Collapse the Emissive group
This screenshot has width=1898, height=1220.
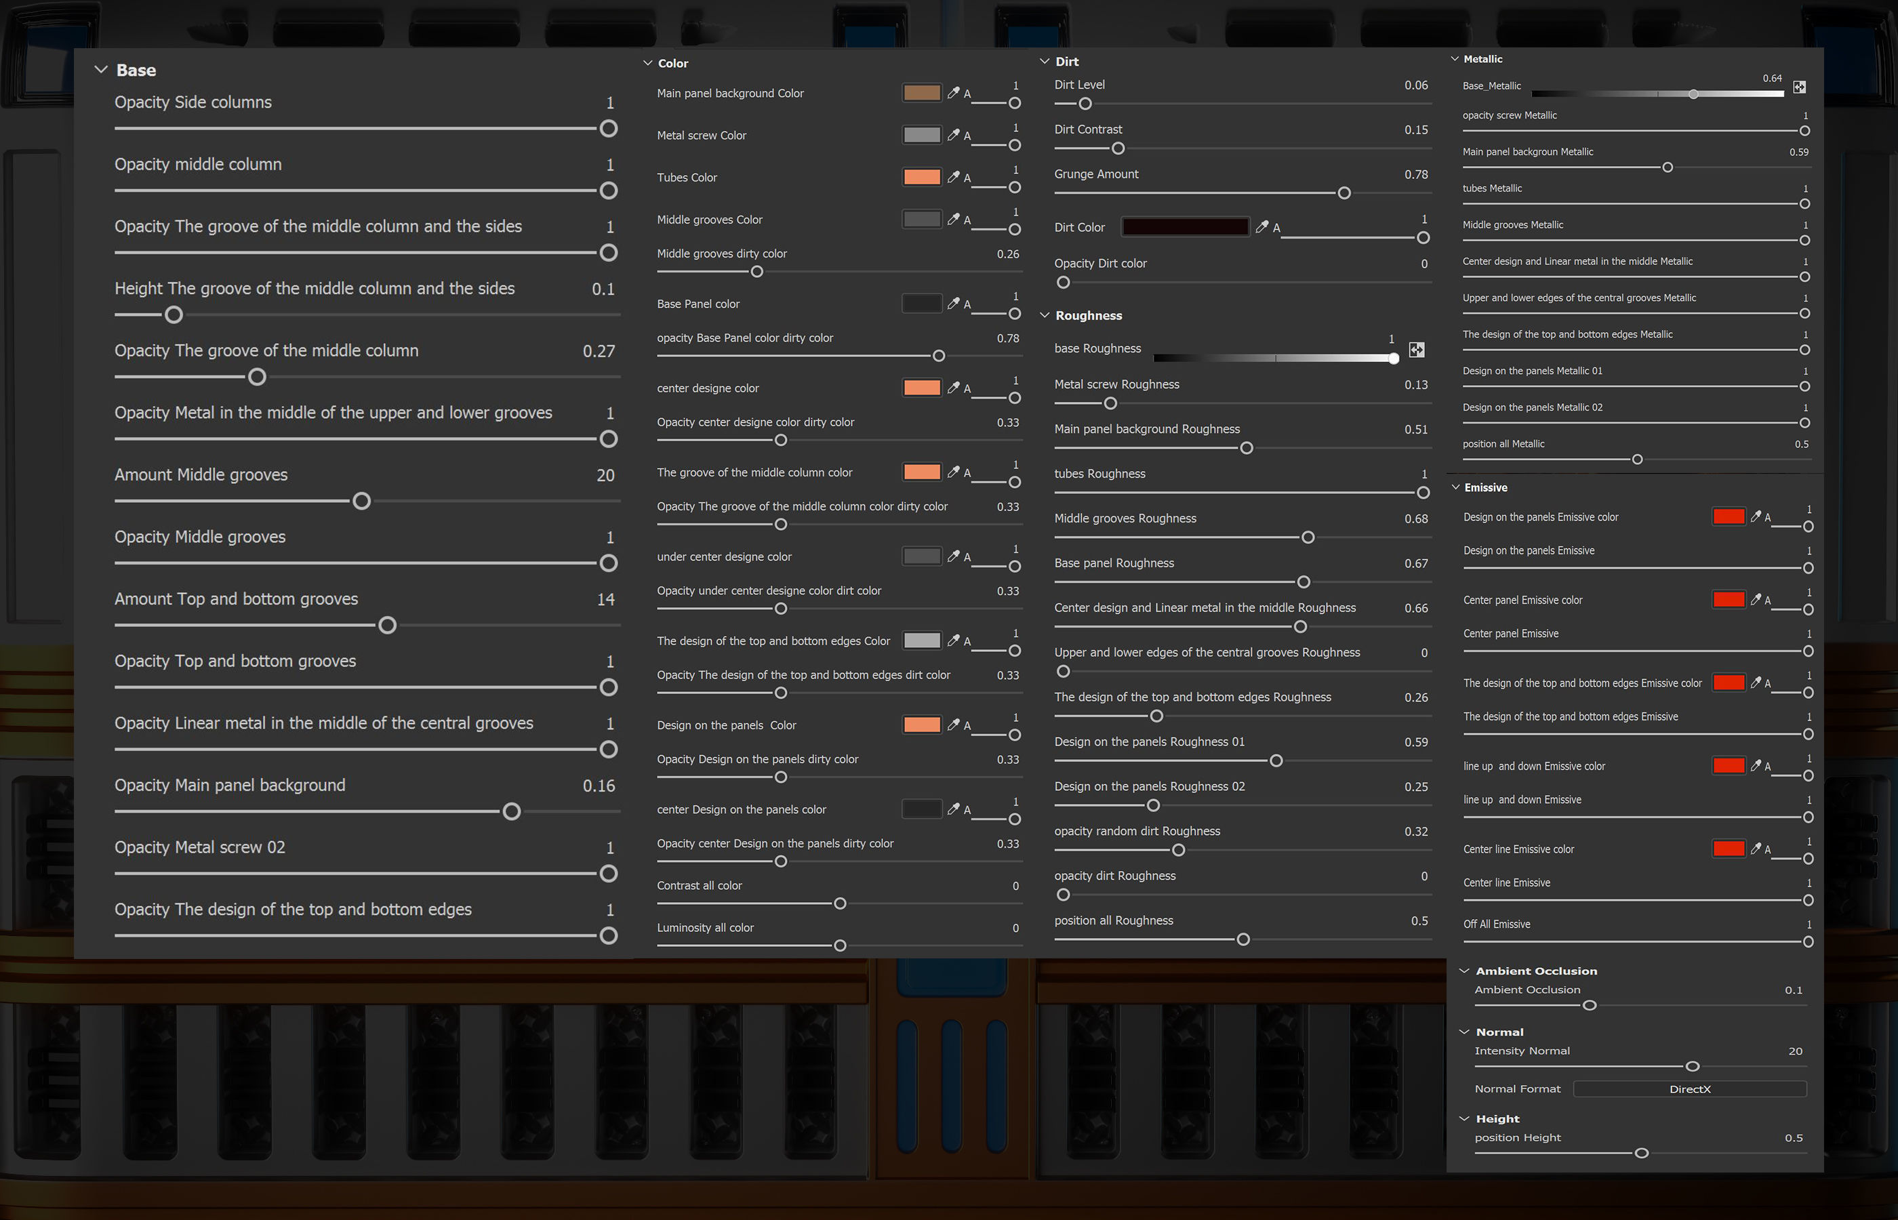click(1455, 487)
